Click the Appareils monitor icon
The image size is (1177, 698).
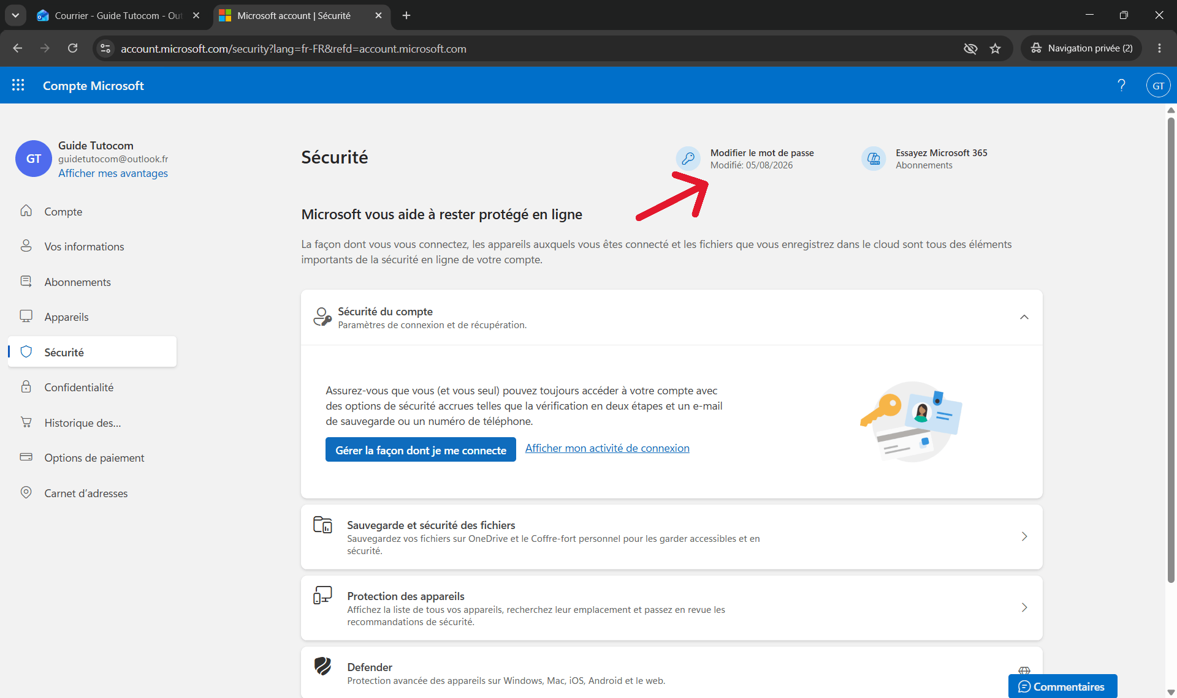(26, 316)
